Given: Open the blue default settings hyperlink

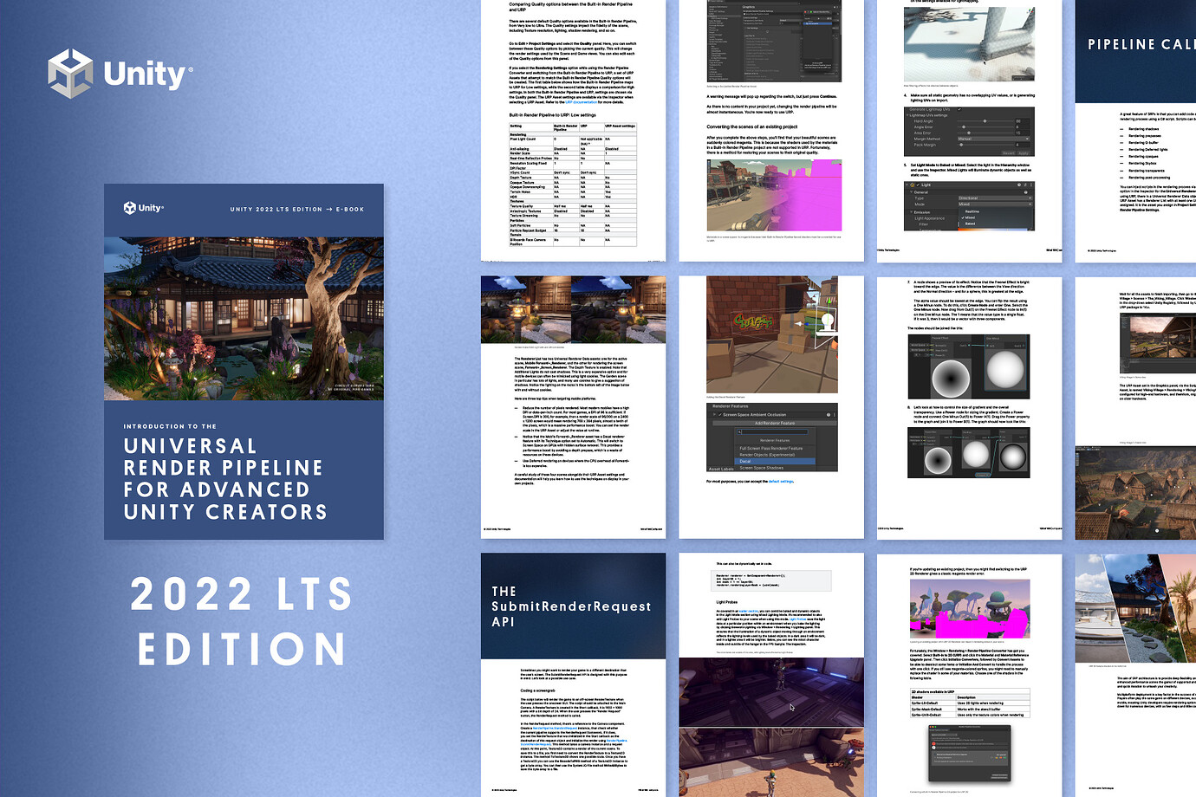Looking at the screenshot, I should (781, 481).
